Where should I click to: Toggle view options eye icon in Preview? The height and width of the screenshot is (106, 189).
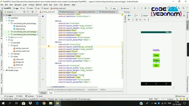(x=129, y=20)
